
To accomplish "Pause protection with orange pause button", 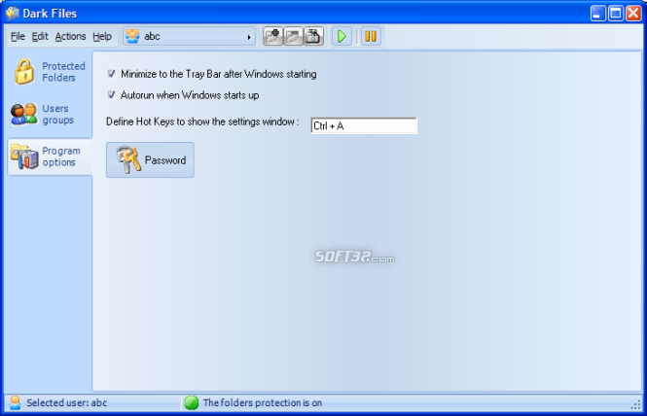I will [x=371, y=36].
